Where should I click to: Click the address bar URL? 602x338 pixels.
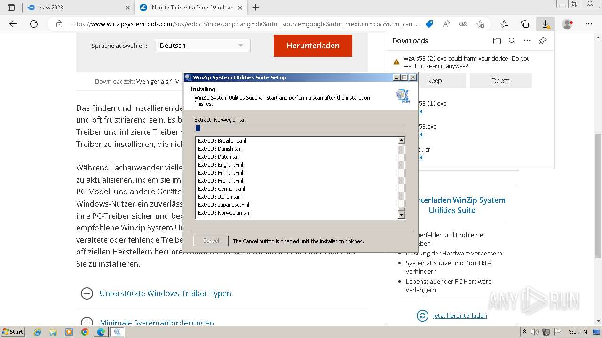pyautogui.click(x=244, y=24)
